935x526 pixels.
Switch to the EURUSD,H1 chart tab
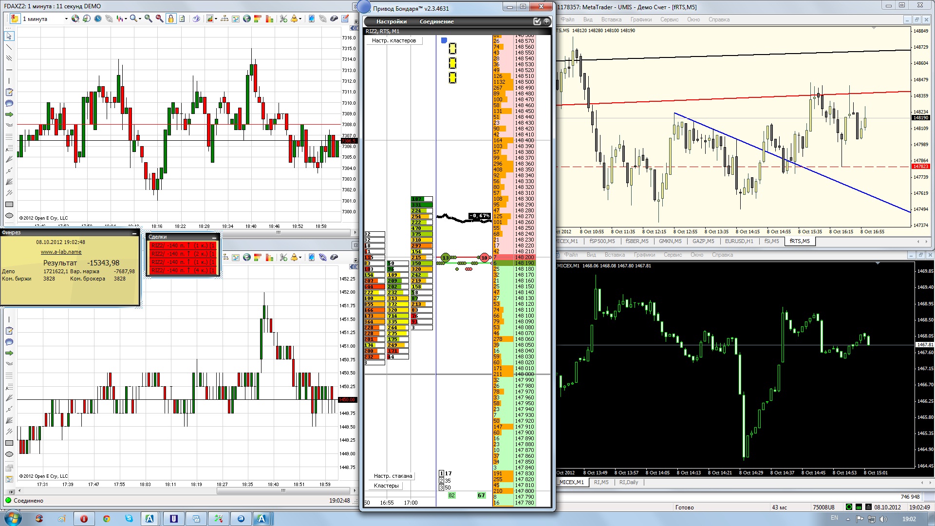(x=739, y=241)
